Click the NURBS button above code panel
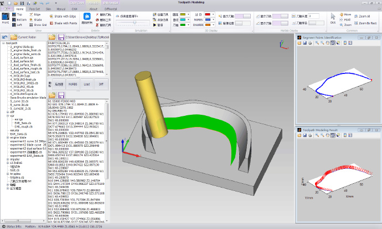 [73, 84]
